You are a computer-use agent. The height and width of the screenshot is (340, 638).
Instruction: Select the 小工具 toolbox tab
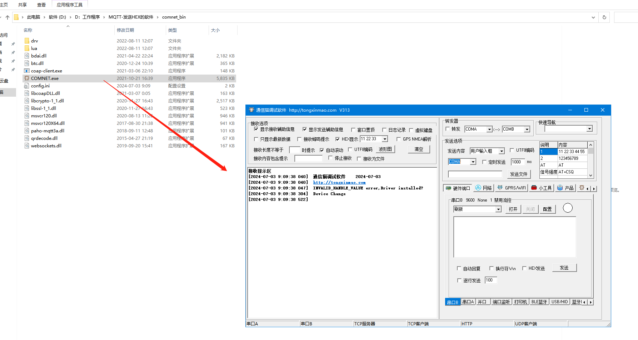(542, 188)
